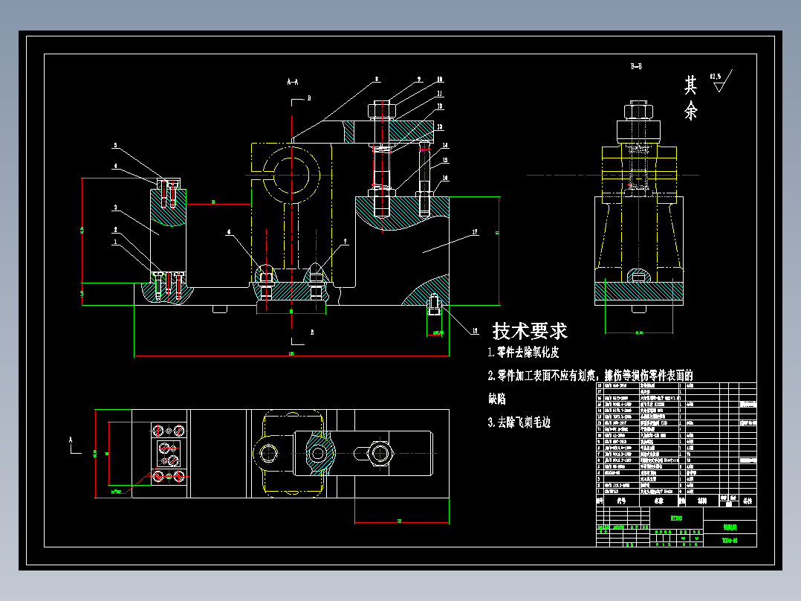
Task: Click the "B-B" section view label
Action: click(x=636, y=66)
